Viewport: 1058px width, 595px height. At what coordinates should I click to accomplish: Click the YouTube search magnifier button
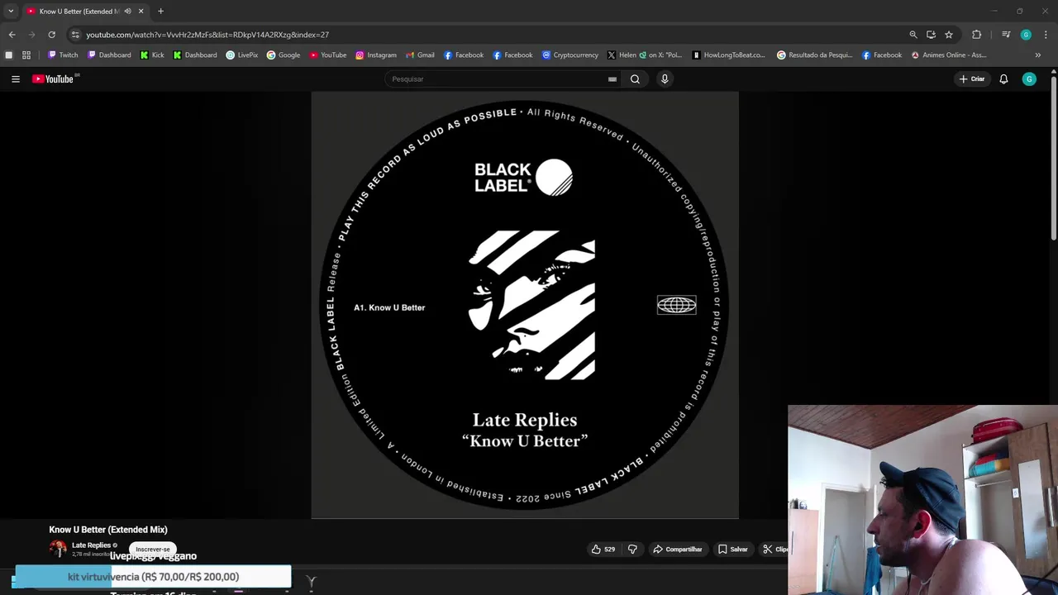coord(635,79)
